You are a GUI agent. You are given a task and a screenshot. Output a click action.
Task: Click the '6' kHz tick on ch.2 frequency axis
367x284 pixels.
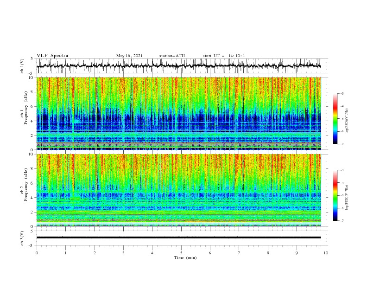tap(32, 183)
